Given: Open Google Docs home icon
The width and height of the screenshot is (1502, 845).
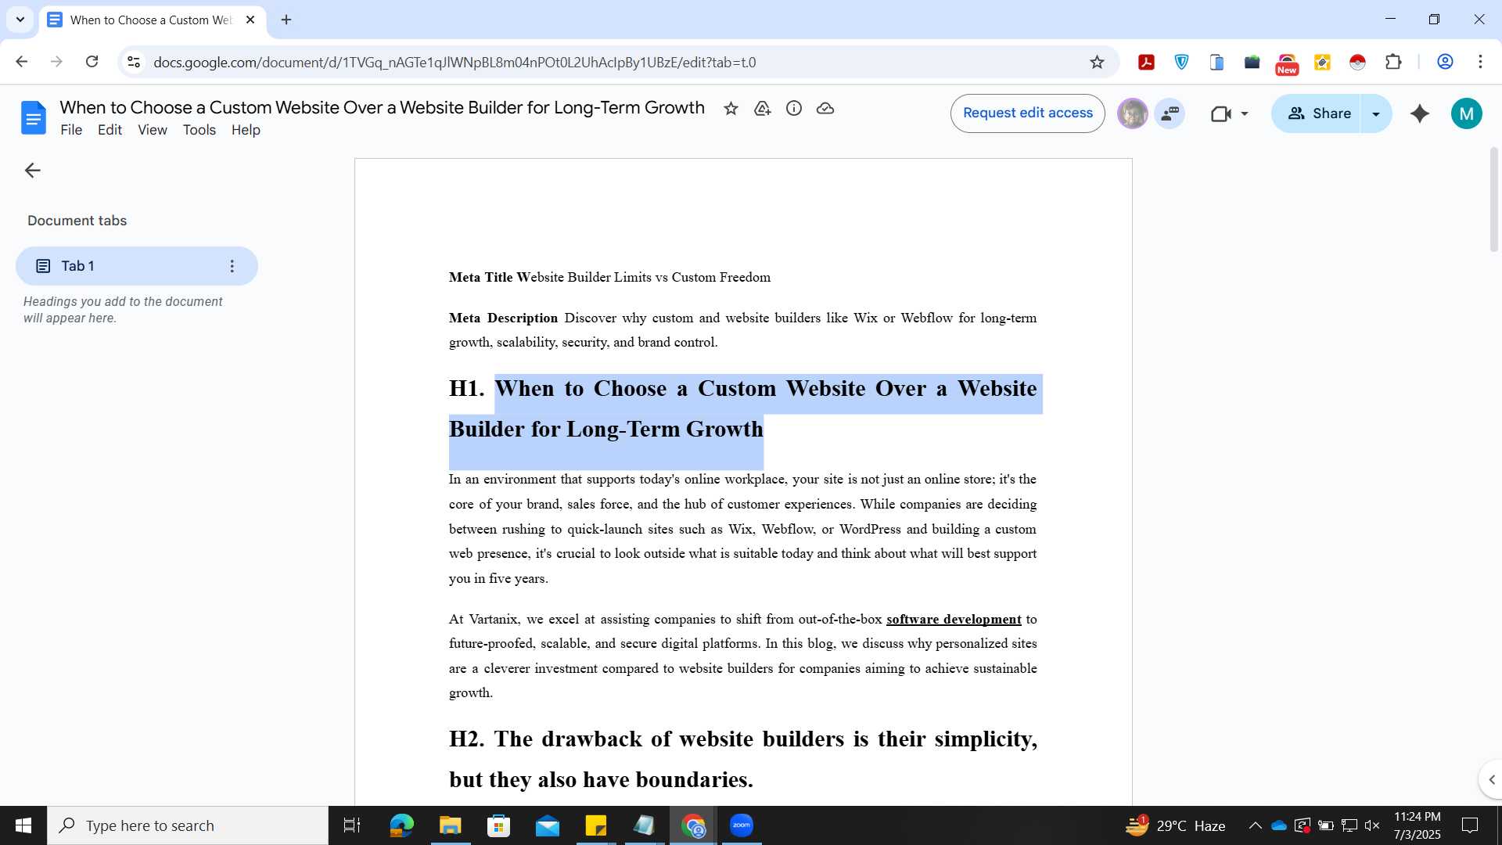Looking at the screenshot, I should (33, 117).
